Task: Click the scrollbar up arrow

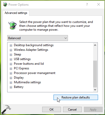Action: tap(95, 45)
